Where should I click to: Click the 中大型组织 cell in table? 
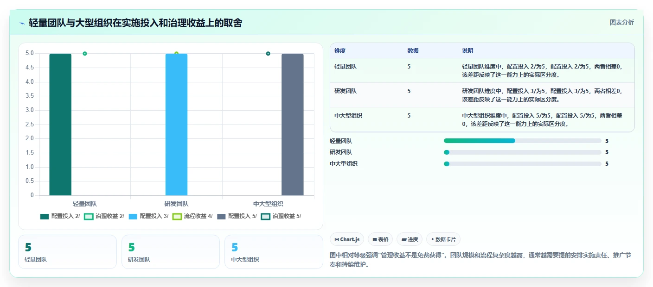(348, 116)
